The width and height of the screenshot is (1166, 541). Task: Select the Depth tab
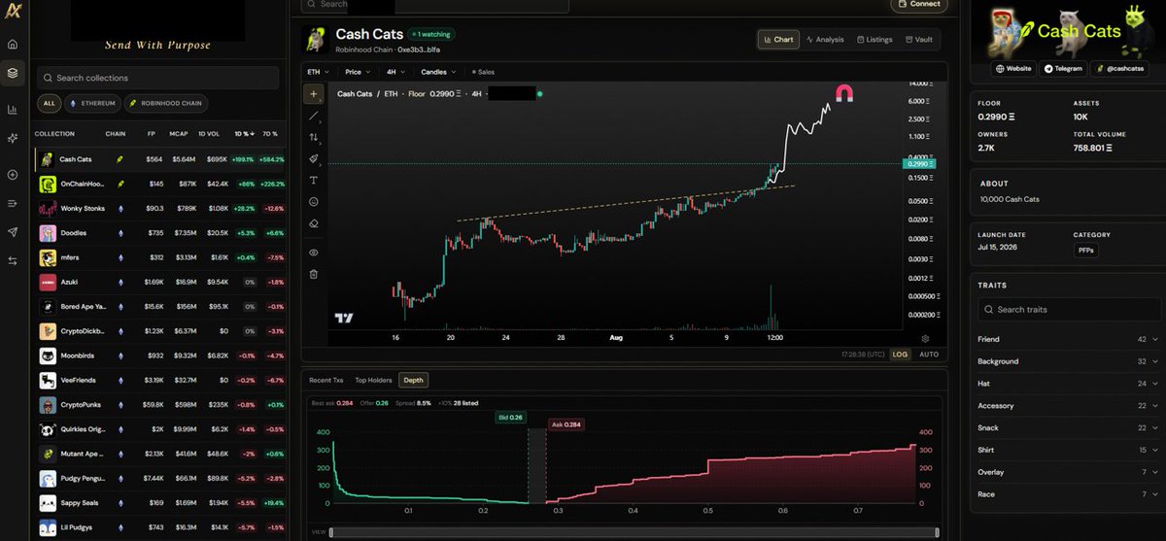(x=413, y=380)
